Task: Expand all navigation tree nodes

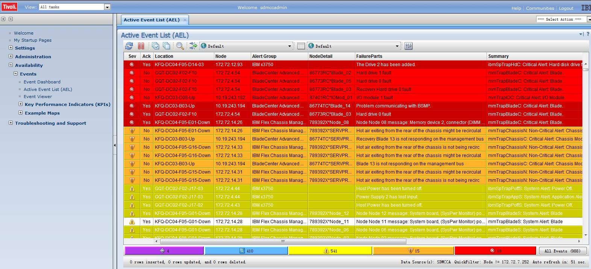Action: pyautogui.click(x=3, y=19)
